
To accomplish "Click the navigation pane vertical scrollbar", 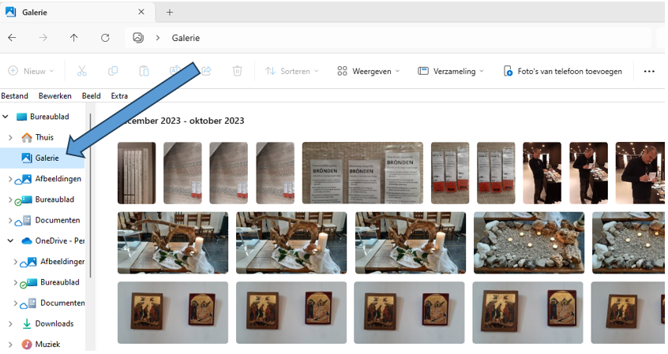I will tap(92, 197).
